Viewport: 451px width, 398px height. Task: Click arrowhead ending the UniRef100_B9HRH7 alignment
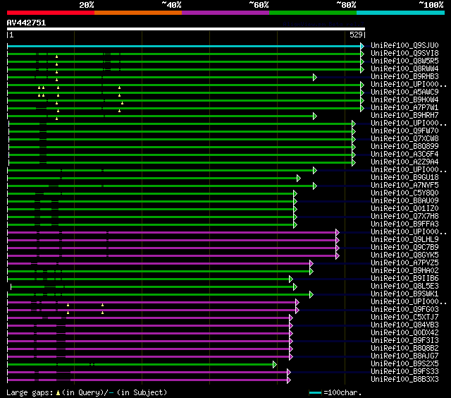point(315,116)
